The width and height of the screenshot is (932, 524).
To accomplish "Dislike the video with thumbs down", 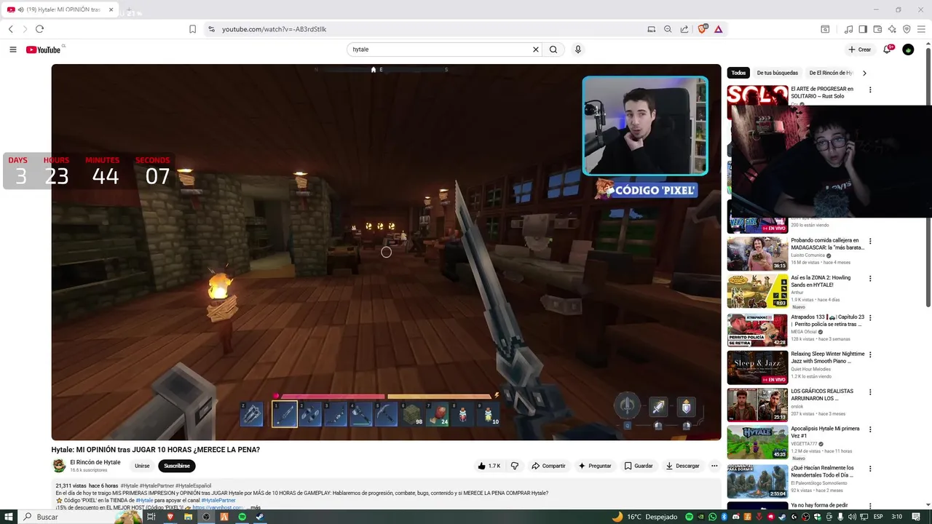I will 515,466.
